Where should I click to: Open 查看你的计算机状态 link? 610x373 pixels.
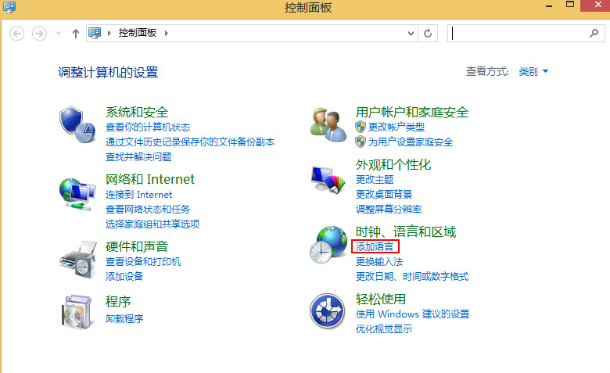point(148,127)
